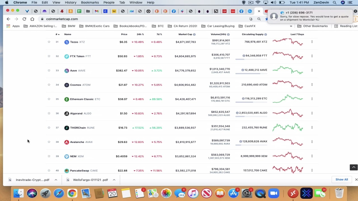This screenshot has width=358, height=201.
Task: Click the THORChain coin logo
Action: [x=67, y=128]
